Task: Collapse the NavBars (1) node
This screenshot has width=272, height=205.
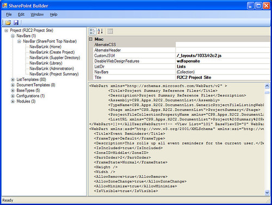Action: coord(13,36)
